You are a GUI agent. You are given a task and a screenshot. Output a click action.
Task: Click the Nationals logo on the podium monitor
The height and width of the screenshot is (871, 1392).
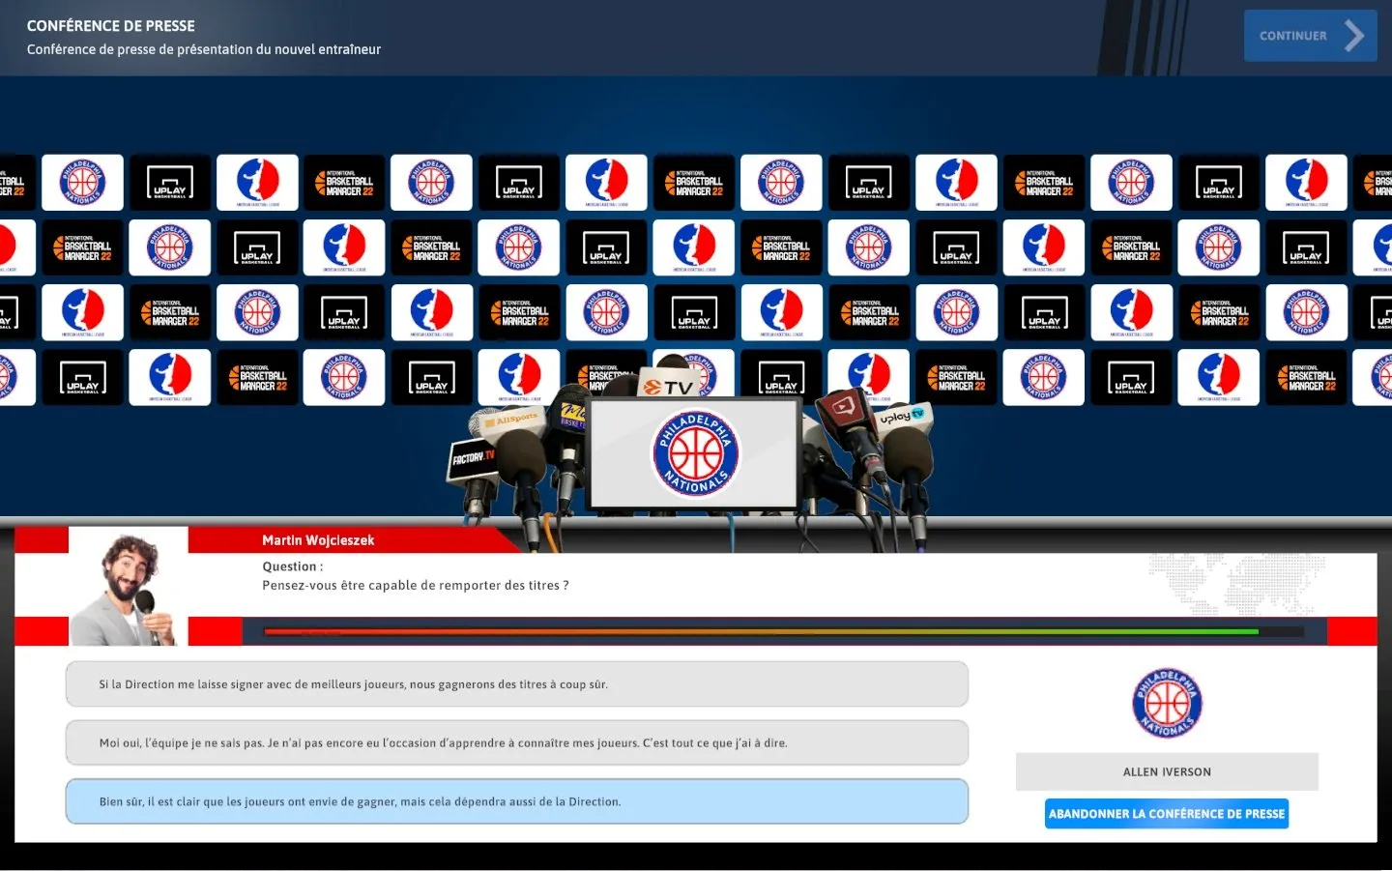(x=695, y=453)
